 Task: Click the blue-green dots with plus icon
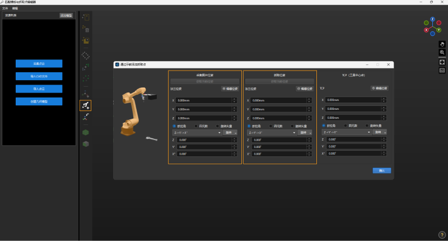86,67
